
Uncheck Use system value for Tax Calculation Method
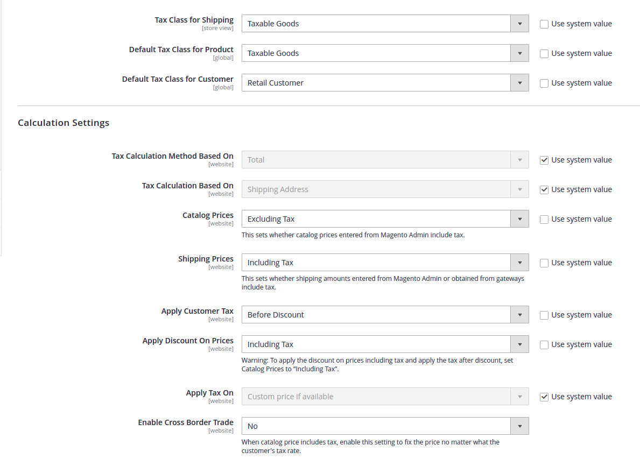544,159
